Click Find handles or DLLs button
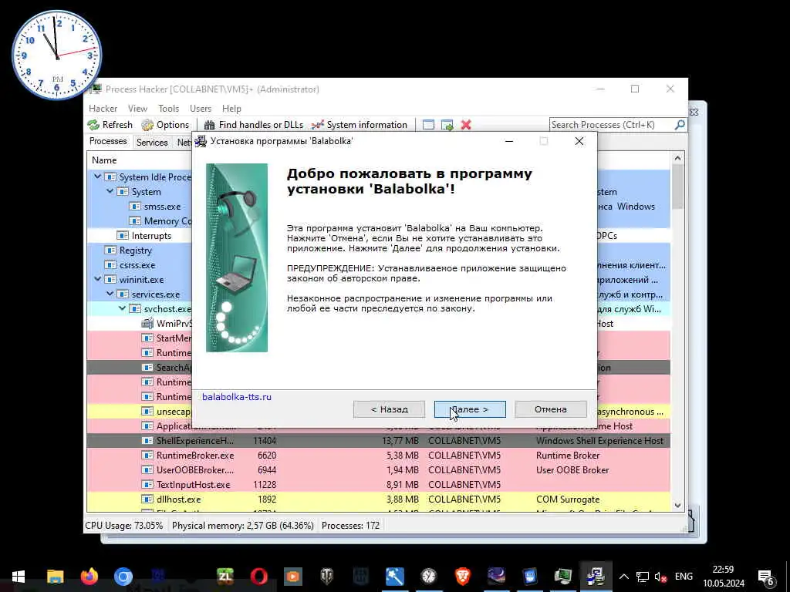 254,125
